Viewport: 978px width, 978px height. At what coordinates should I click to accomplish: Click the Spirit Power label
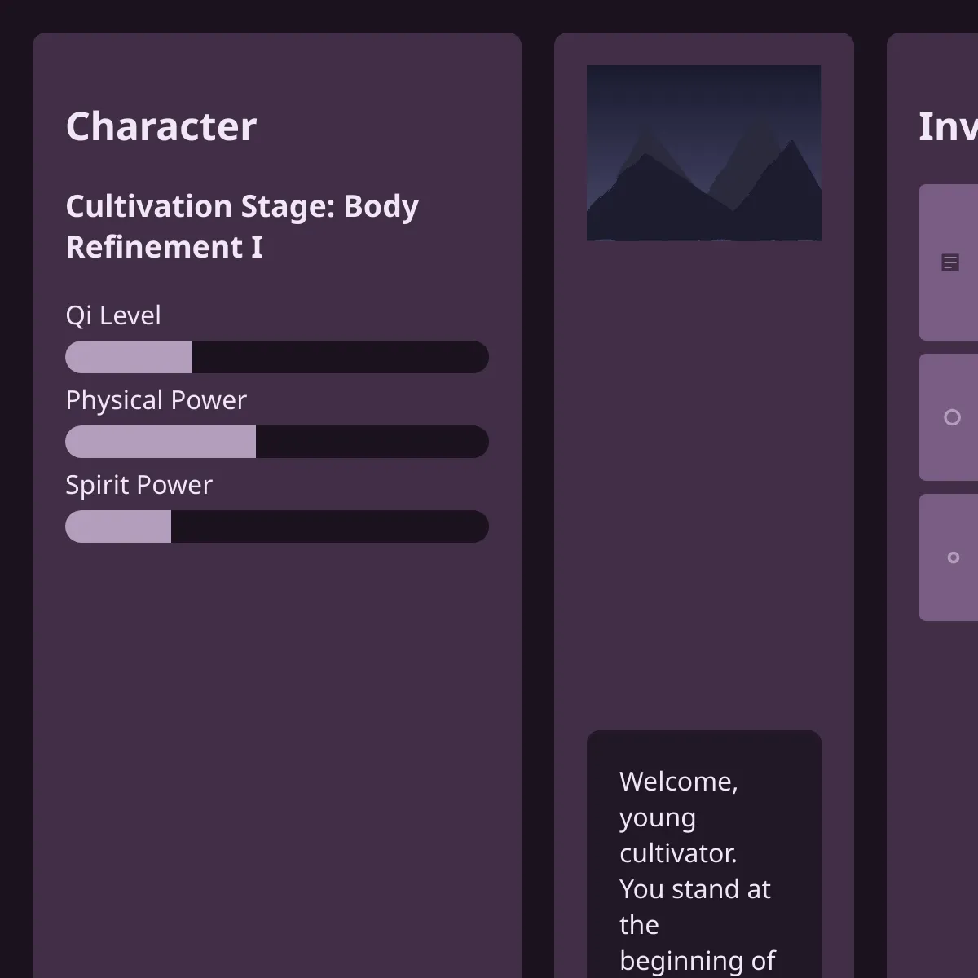pos(139,485)
